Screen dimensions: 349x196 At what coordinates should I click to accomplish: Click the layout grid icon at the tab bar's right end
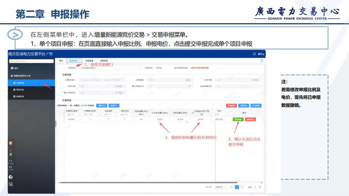click(x=262, y=61)
